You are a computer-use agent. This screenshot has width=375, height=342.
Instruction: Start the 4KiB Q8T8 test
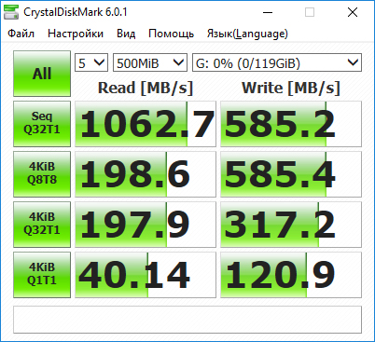pos(42,174)
